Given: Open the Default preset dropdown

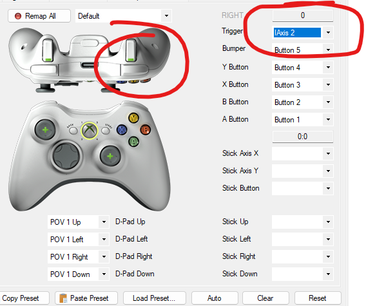Looking at the screenshot, I should [x=166, y=16].
